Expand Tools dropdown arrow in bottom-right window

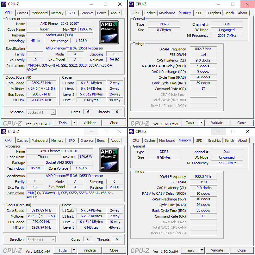(202, 250)
